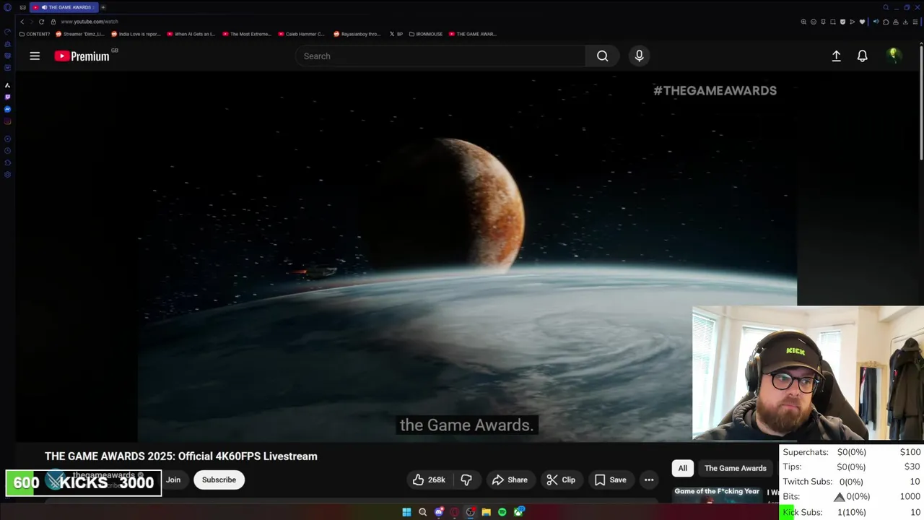This screenshot has height=520, width=924.
Task: Open the browser downloads icon
Action: click(905, 22)
